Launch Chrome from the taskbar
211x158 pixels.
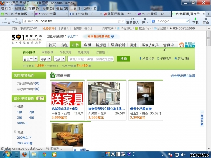pos(44,155)
